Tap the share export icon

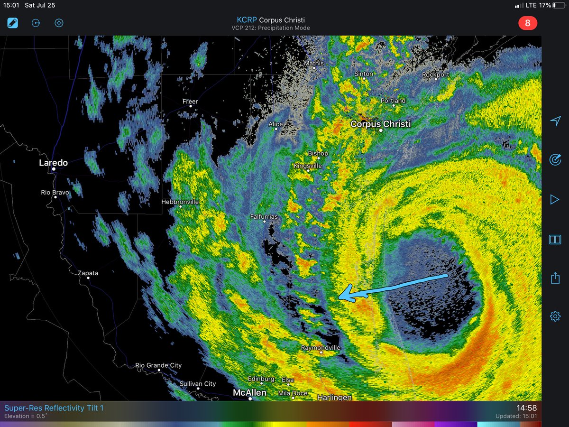(555, 278)
